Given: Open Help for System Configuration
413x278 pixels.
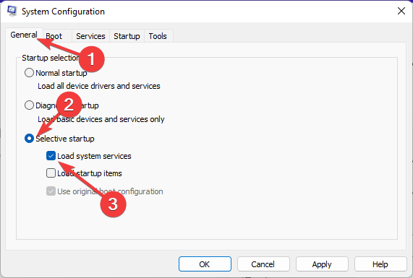Looking at the screenshot, I should pyautogui.click(x=380, y=264).
